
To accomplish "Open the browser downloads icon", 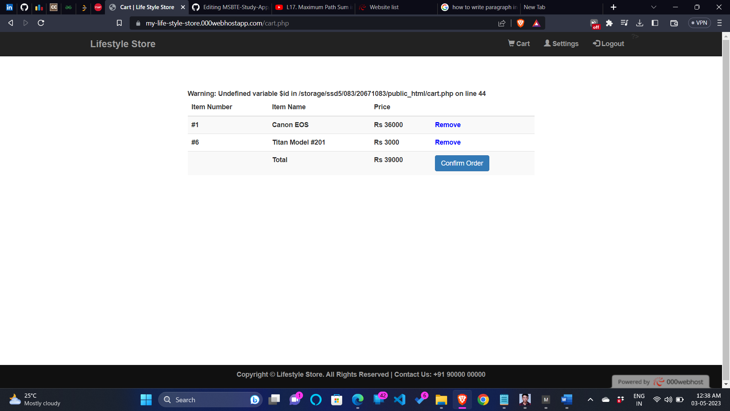I will click(x=640, y=23).
